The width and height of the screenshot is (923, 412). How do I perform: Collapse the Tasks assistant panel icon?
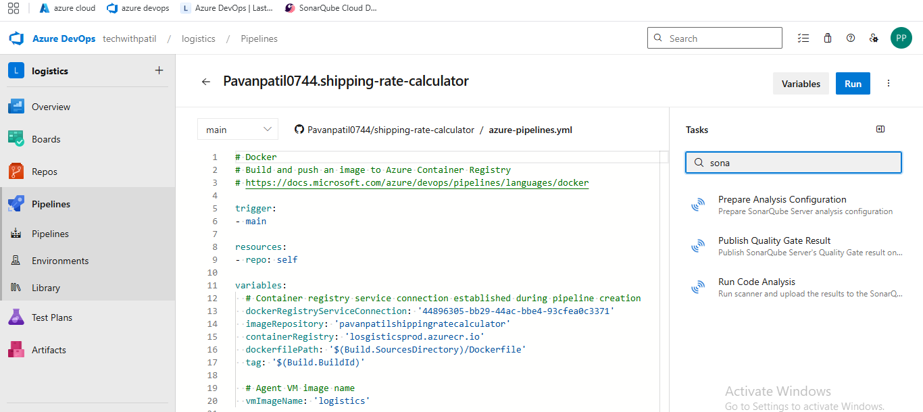(x=880, y=129)
